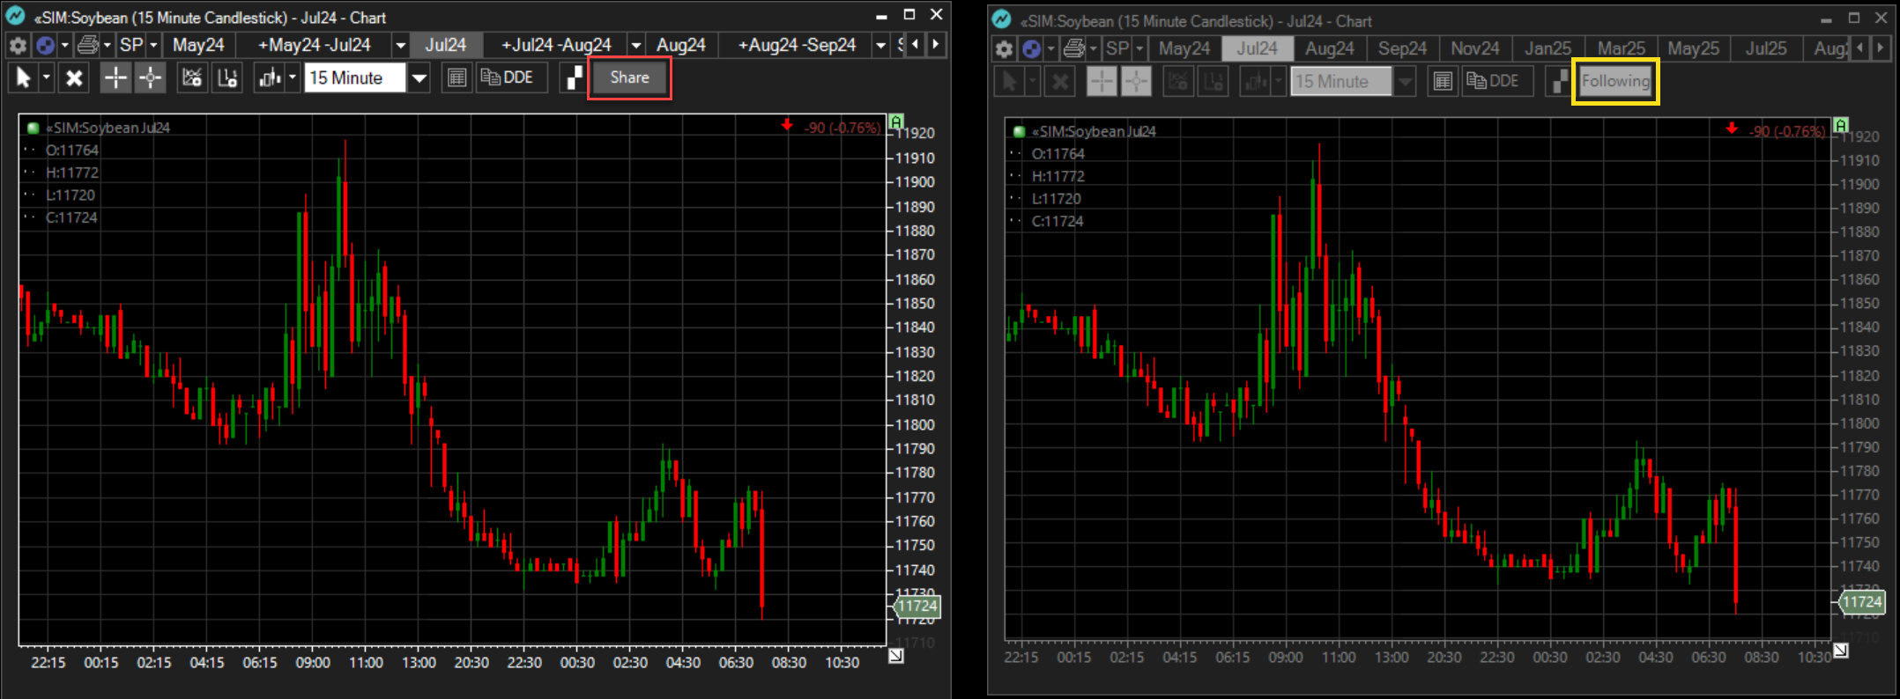The height and width of the screenshot is (699, 1900).
Task: Toggle the target crosshair tool in left toolbar
Action: point(151,78)
